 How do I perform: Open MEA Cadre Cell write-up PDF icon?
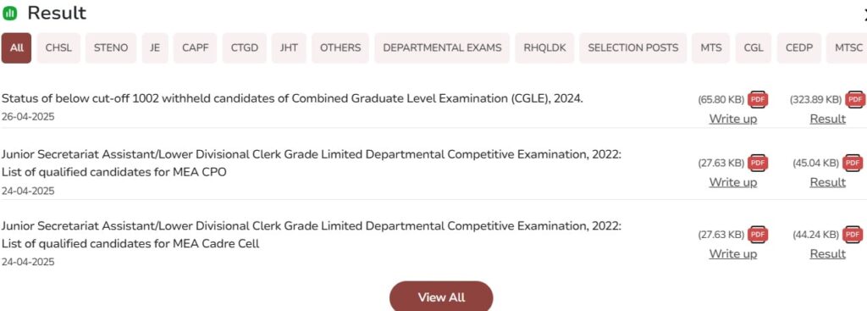(757, 235)
